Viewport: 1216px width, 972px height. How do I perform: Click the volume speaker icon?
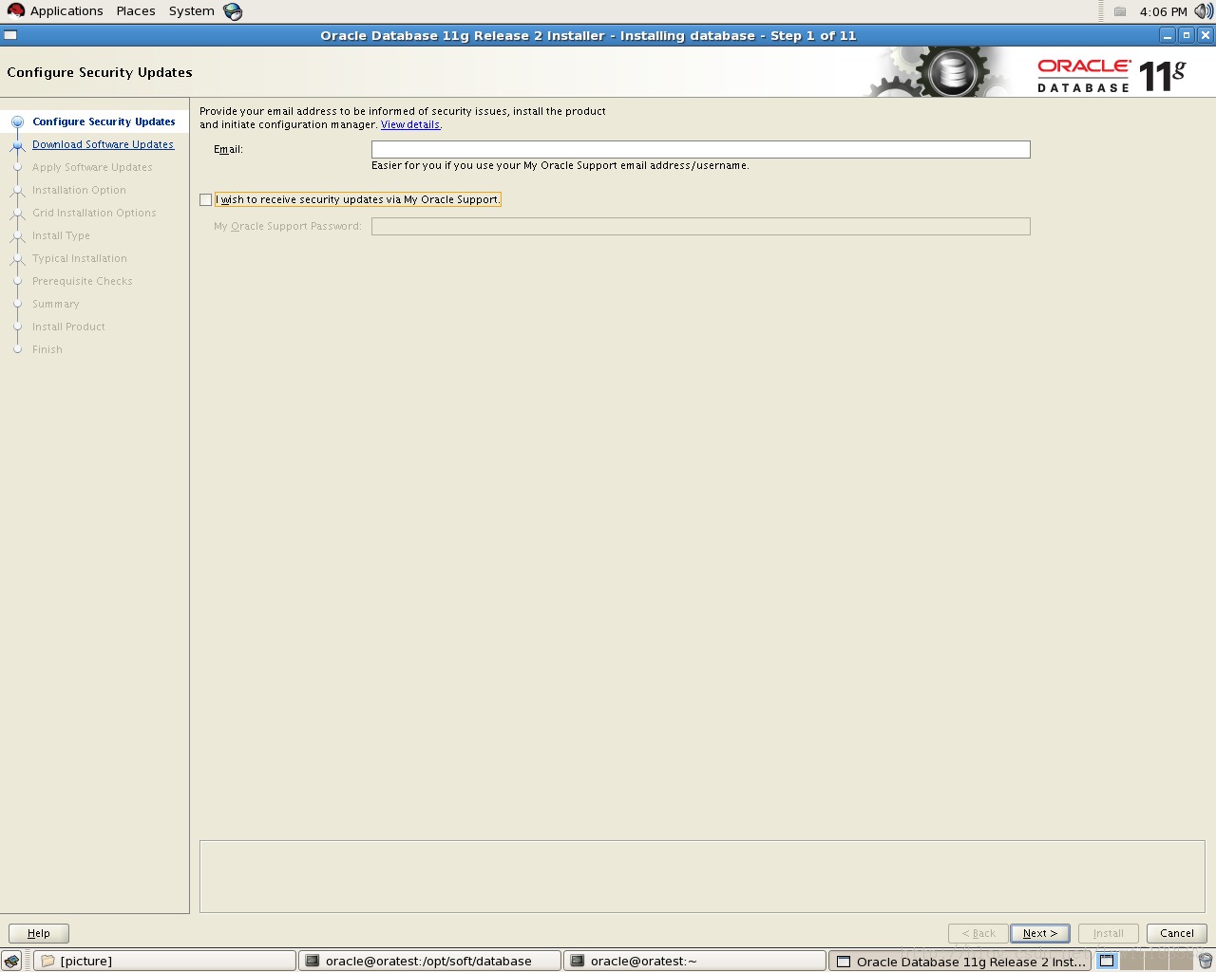tap(1204, 11)
